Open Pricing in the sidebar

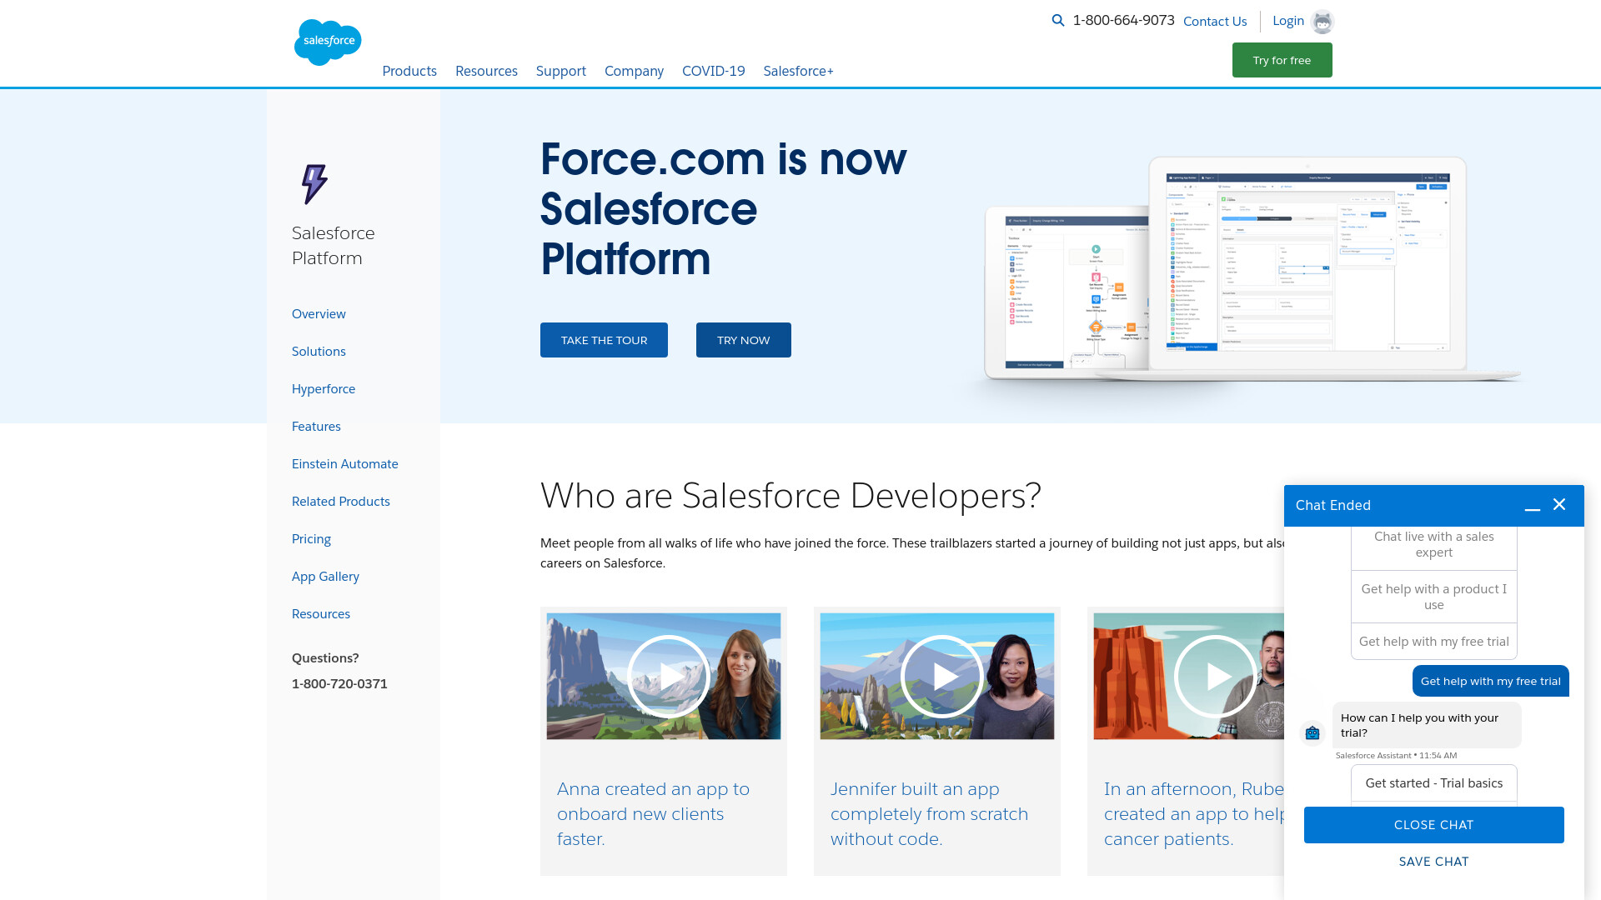click(x=311, y=539)
